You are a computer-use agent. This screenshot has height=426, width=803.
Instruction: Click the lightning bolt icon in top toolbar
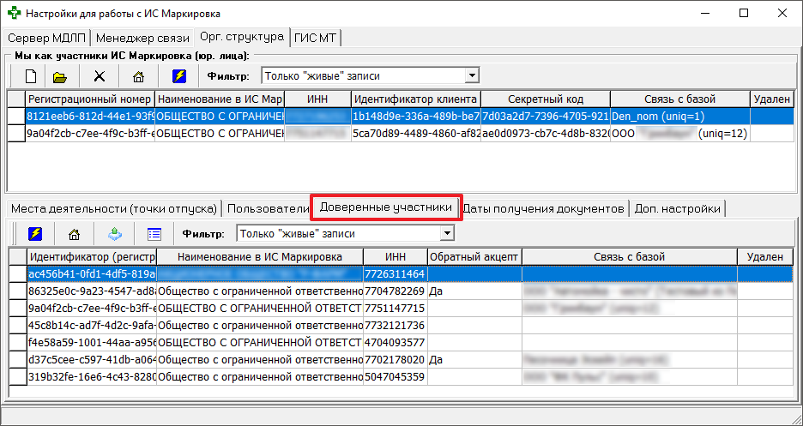pyautogui.click(x=179, y=76)
